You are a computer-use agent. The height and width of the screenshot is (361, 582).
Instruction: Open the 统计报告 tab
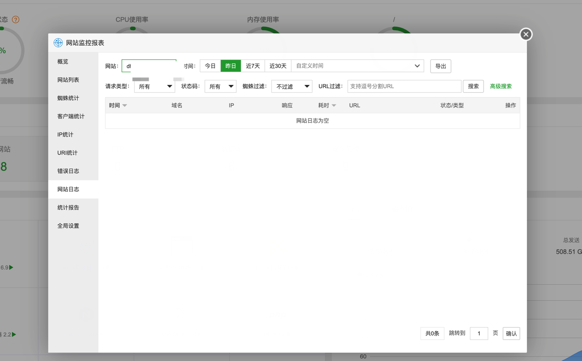(73, 208)
